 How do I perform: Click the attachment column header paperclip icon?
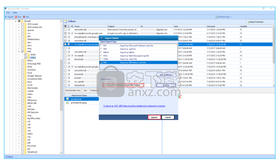point(72,26)
